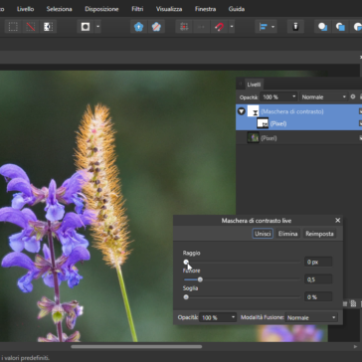
Task: Click the Maschera di contrasto layer thumbnail
Action: (254, 111)
